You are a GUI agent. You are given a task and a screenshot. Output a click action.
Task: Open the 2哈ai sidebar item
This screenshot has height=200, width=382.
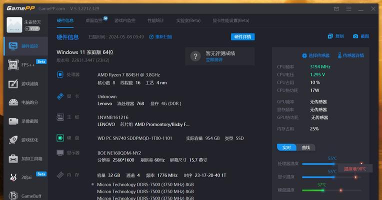pyautogui.click(x=26, y=177)
